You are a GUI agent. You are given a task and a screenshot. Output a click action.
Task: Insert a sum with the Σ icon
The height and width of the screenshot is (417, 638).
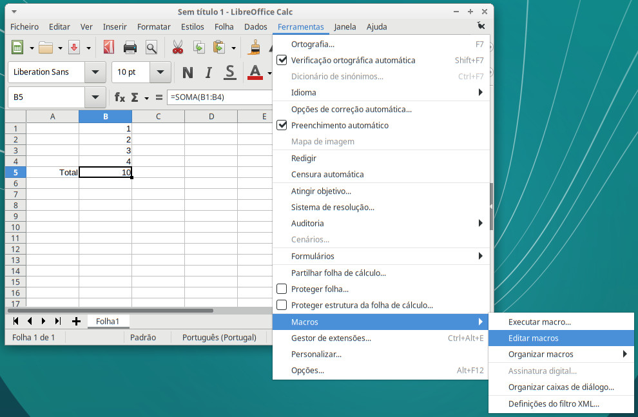click(x=135, y=98)
